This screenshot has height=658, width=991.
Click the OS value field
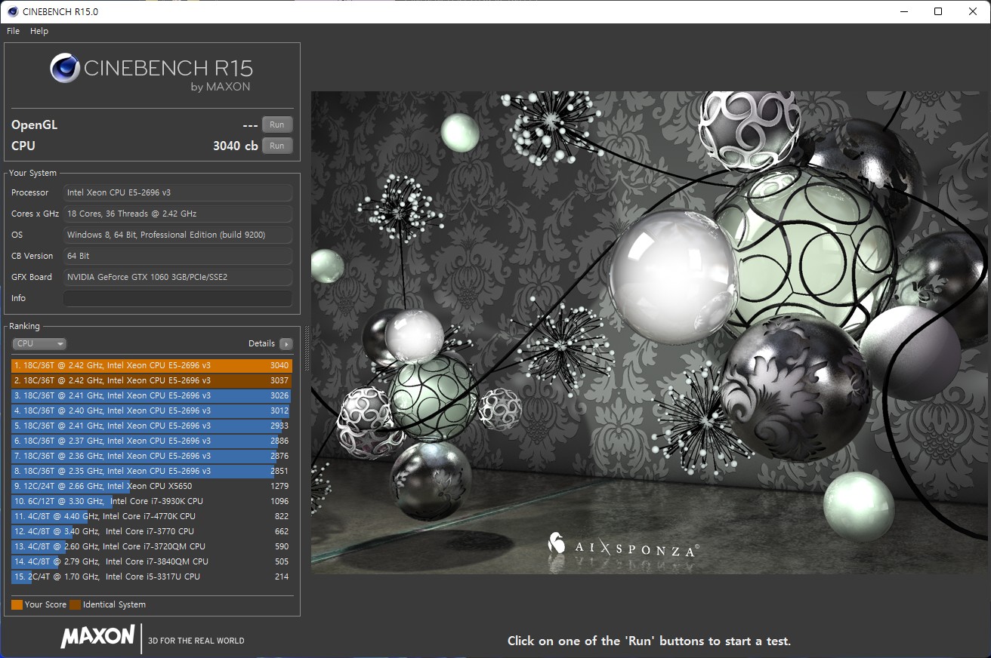(178, 235)
